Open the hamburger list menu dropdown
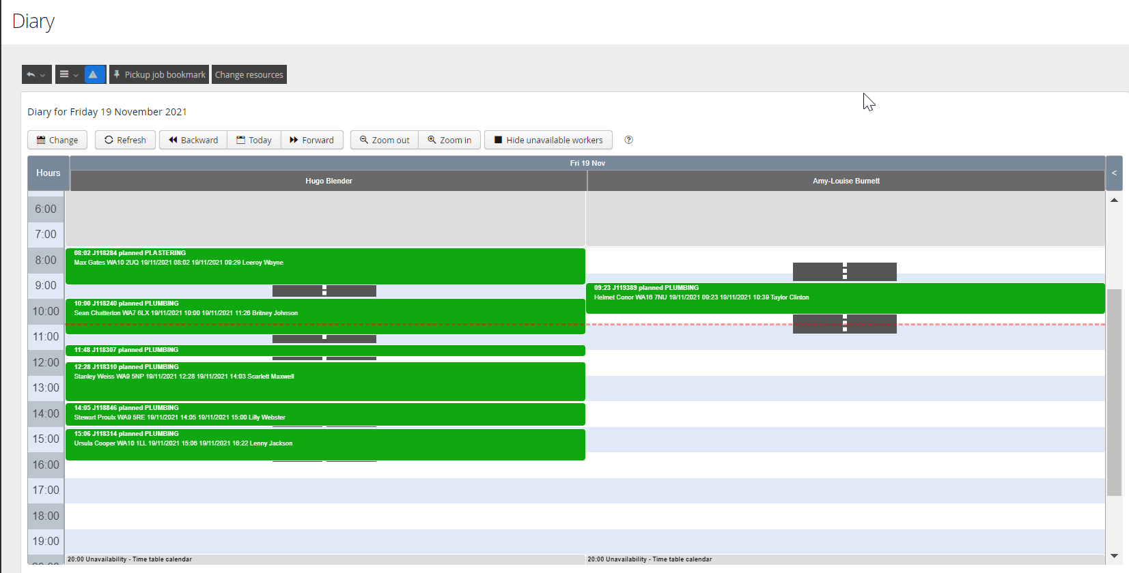The height and width of the screenshot is (573, 1129). pos(70,74)
